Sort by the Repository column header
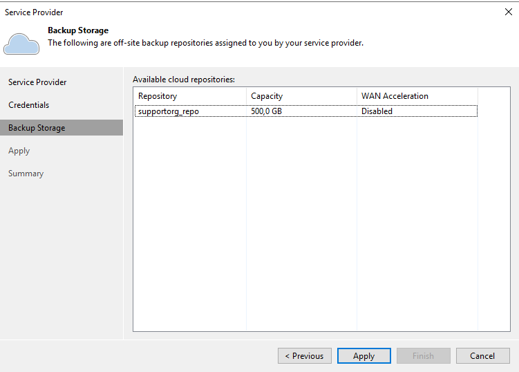Image resolution: width=519 pixels, height=372 pixels. (190, 96)
